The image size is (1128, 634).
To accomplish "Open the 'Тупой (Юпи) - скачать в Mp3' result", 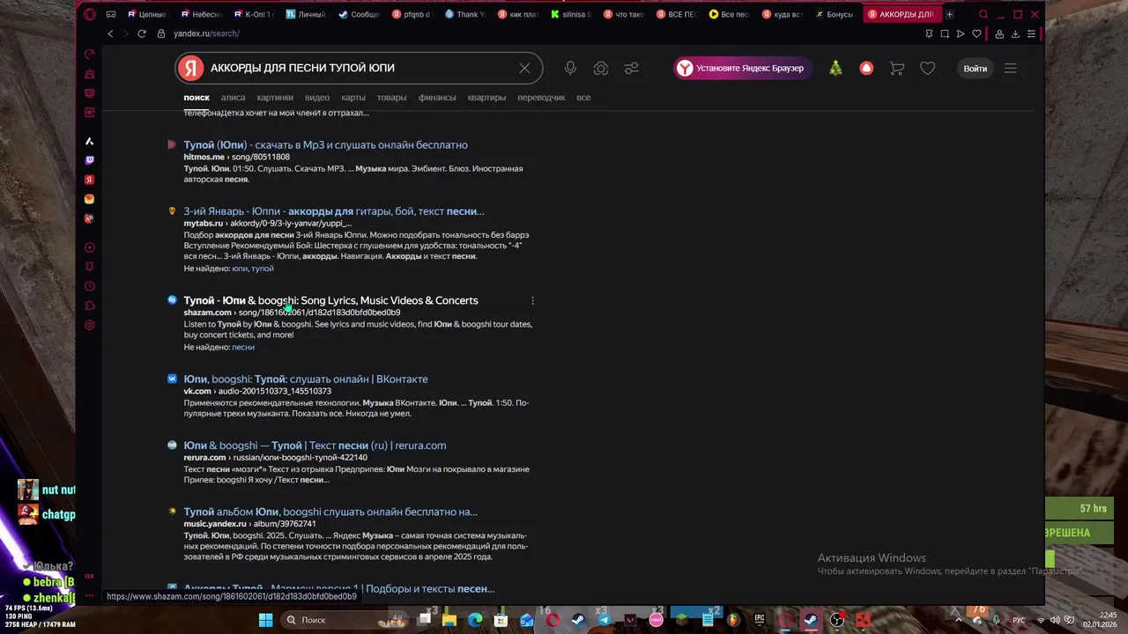I will click(x=325, y=145).
